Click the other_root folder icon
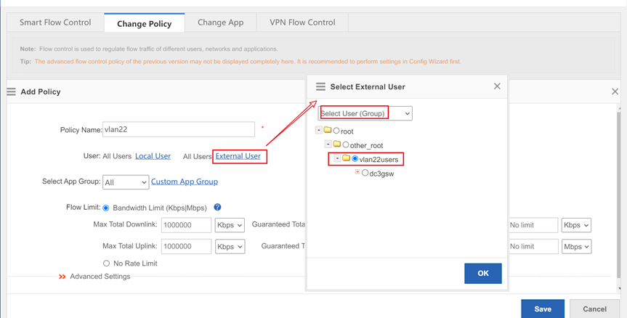This screenshot has width=627, height=318. coord(336,144)
